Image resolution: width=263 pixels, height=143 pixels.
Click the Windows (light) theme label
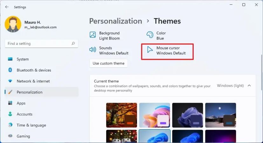[230, 85]
